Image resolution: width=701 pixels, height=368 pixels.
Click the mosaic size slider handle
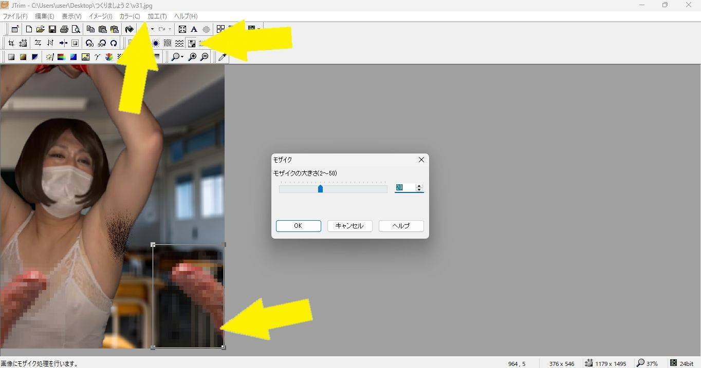coord(320,189)
